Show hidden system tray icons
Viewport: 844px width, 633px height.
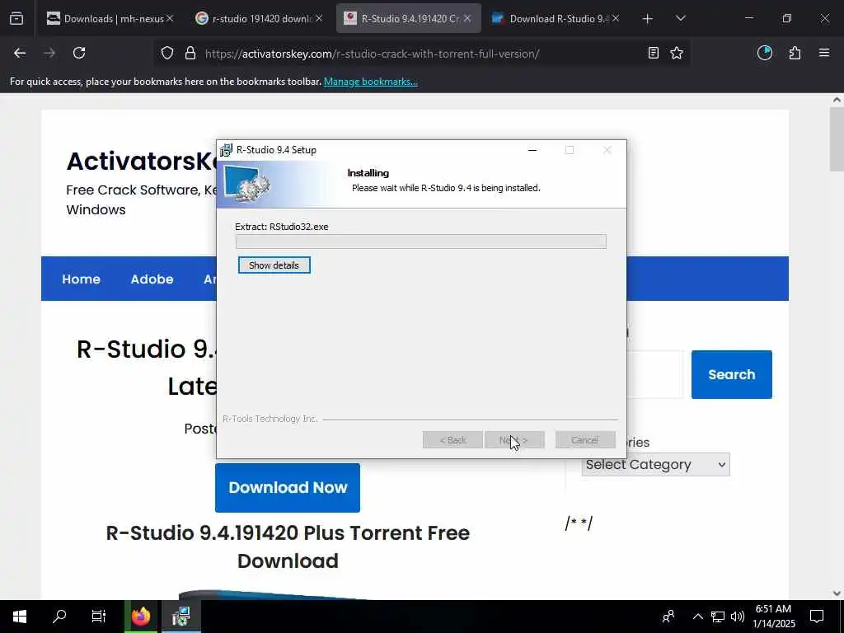coord(697,617)
